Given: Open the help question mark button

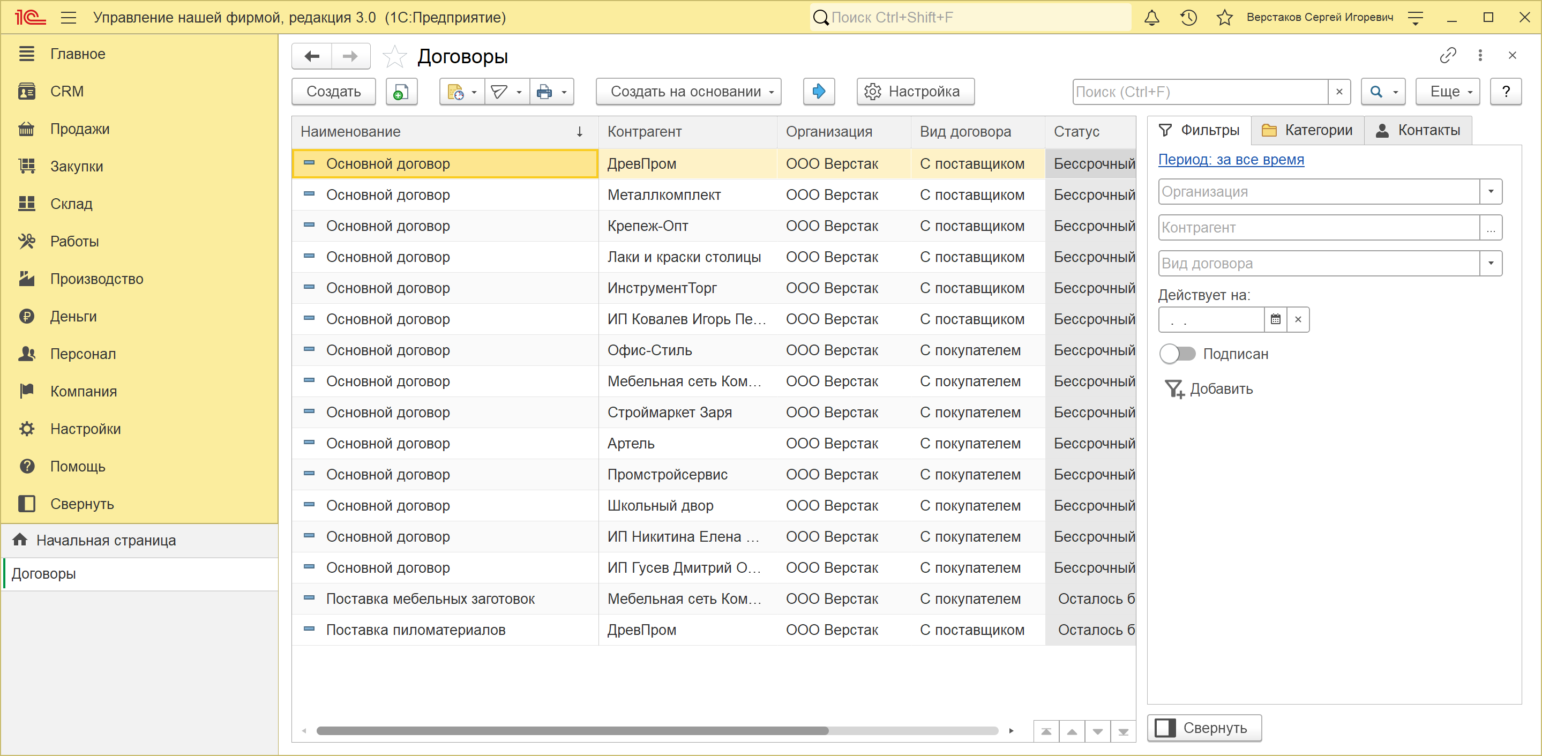Looking at the screenshot, I should pos(1506,92).
